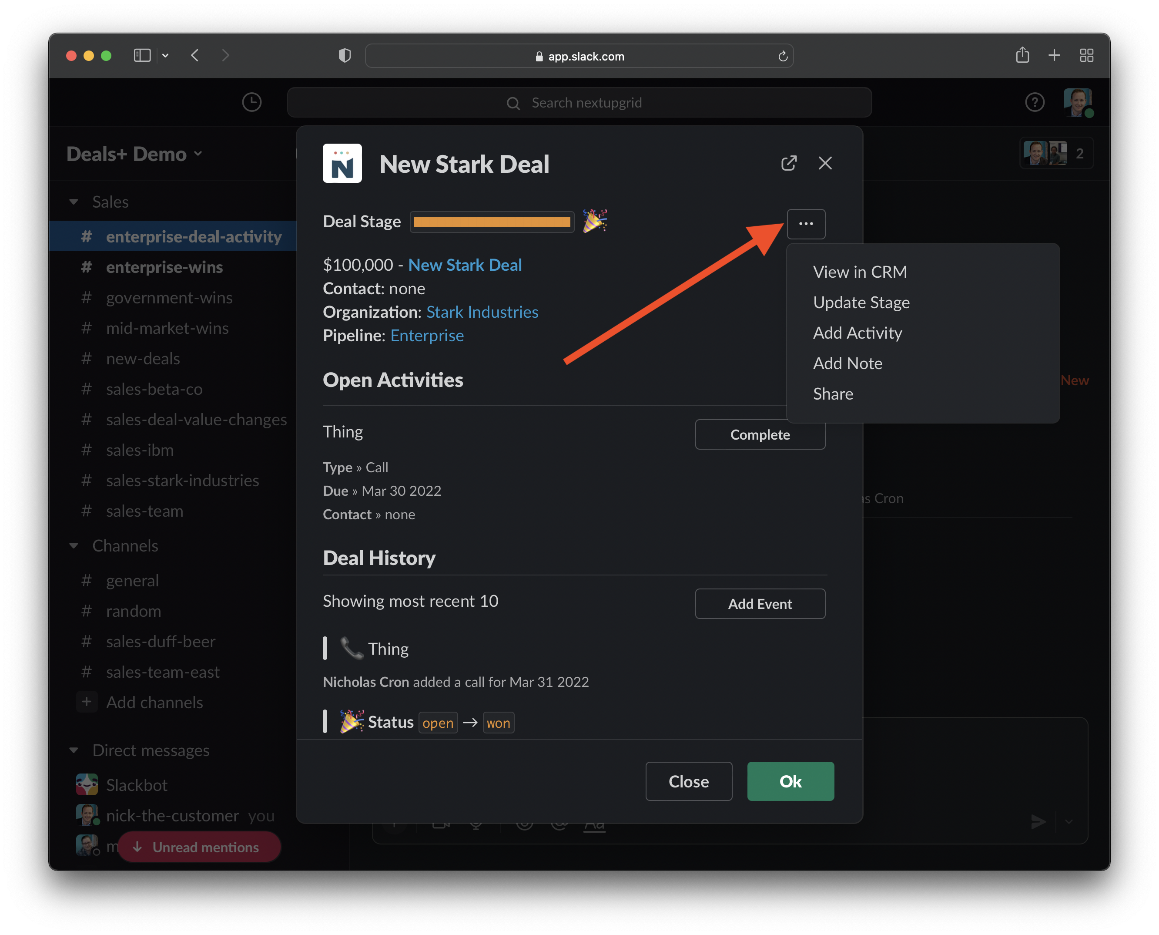Pop out the deal modal in new window
The height and width of the screenshot is (935, 1159).
tap(789, 163)
